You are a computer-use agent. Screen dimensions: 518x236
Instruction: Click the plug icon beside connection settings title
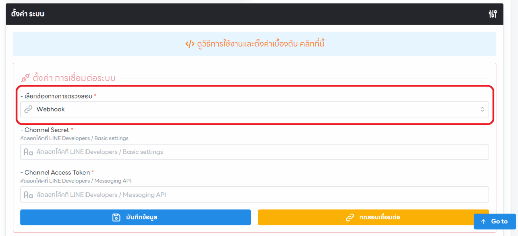click(x=25, y=78)
